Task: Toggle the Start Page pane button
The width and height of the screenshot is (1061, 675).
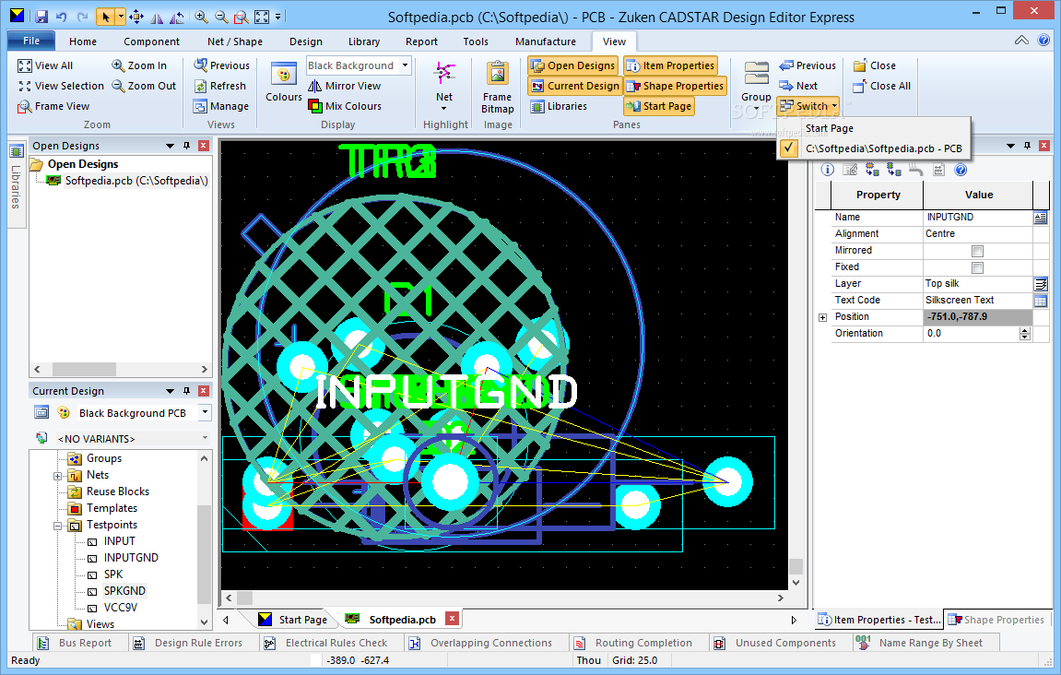Action: (x=659, y=106)
